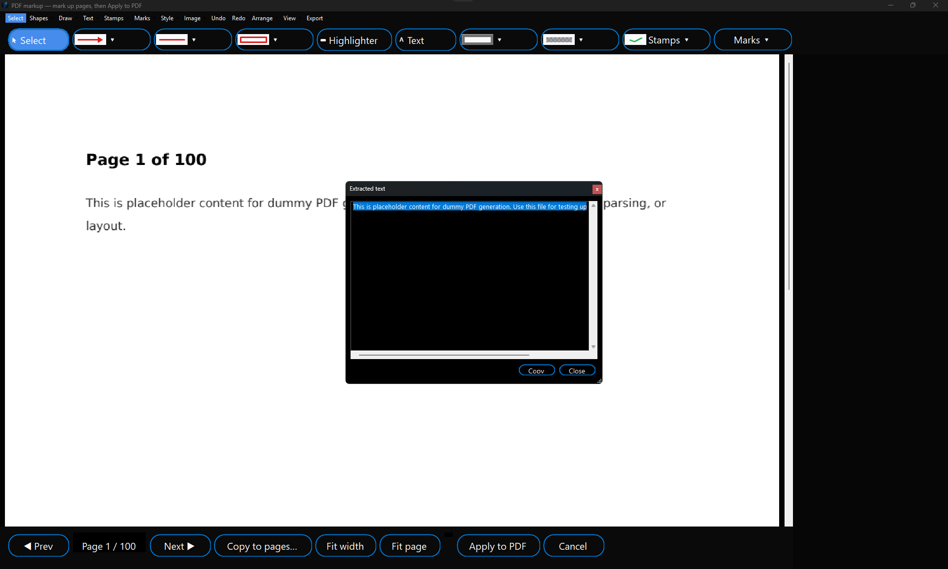Activate the Highlighter tool
The height and width of the screenshot is (569, 948).
coord(354,40)
